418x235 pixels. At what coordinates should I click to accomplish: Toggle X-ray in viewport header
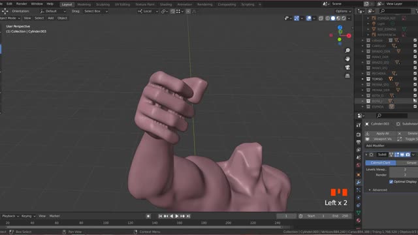click(321, 18)
